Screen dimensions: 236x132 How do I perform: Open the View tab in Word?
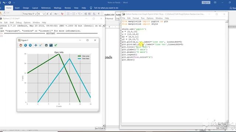(x=76, y=8)
